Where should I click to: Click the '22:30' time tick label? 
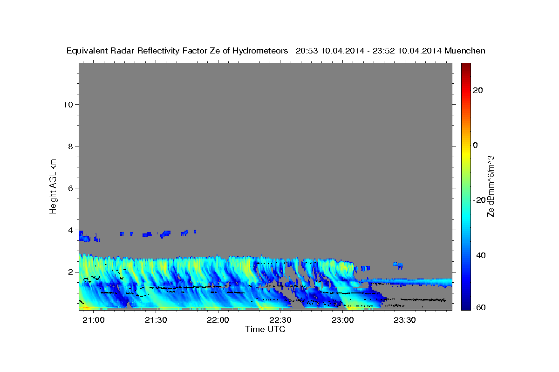coord(280,320)
